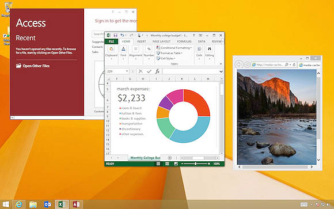Viewport: 334px width, 209px height.
Task: Click the Touch/Mouse mode icon in Excel
Action: click(x=139, y=35)
